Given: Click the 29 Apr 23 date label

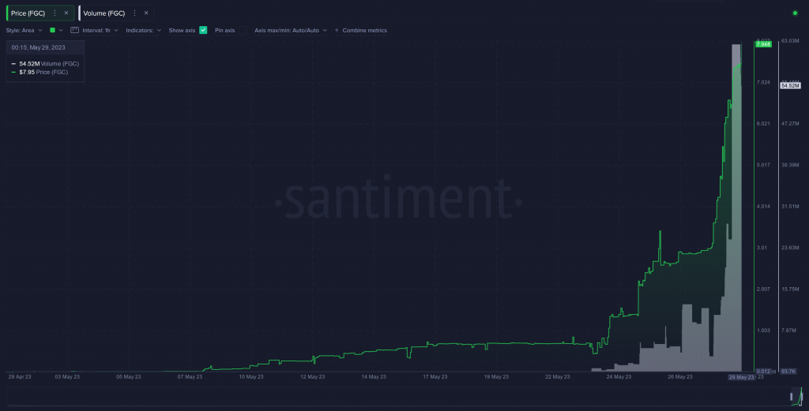Looking at the screenshot, I should (20, 377).
